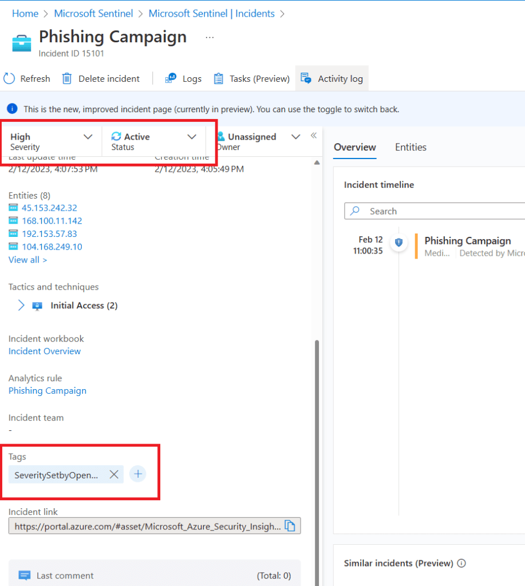The image size is (525, 586).
Task: Collapse the left details pane
Action: click(313, 136)
